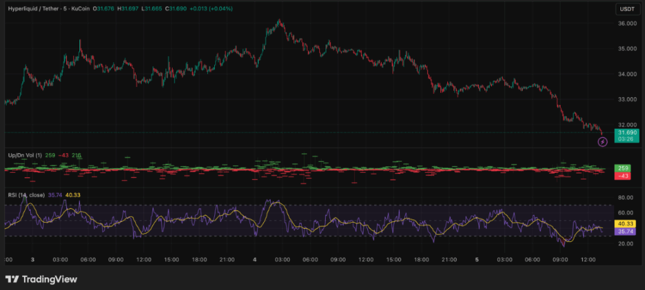The image size is (645, 290).
Task: Click the 20.00 RSI axis label
Action: 625,244
